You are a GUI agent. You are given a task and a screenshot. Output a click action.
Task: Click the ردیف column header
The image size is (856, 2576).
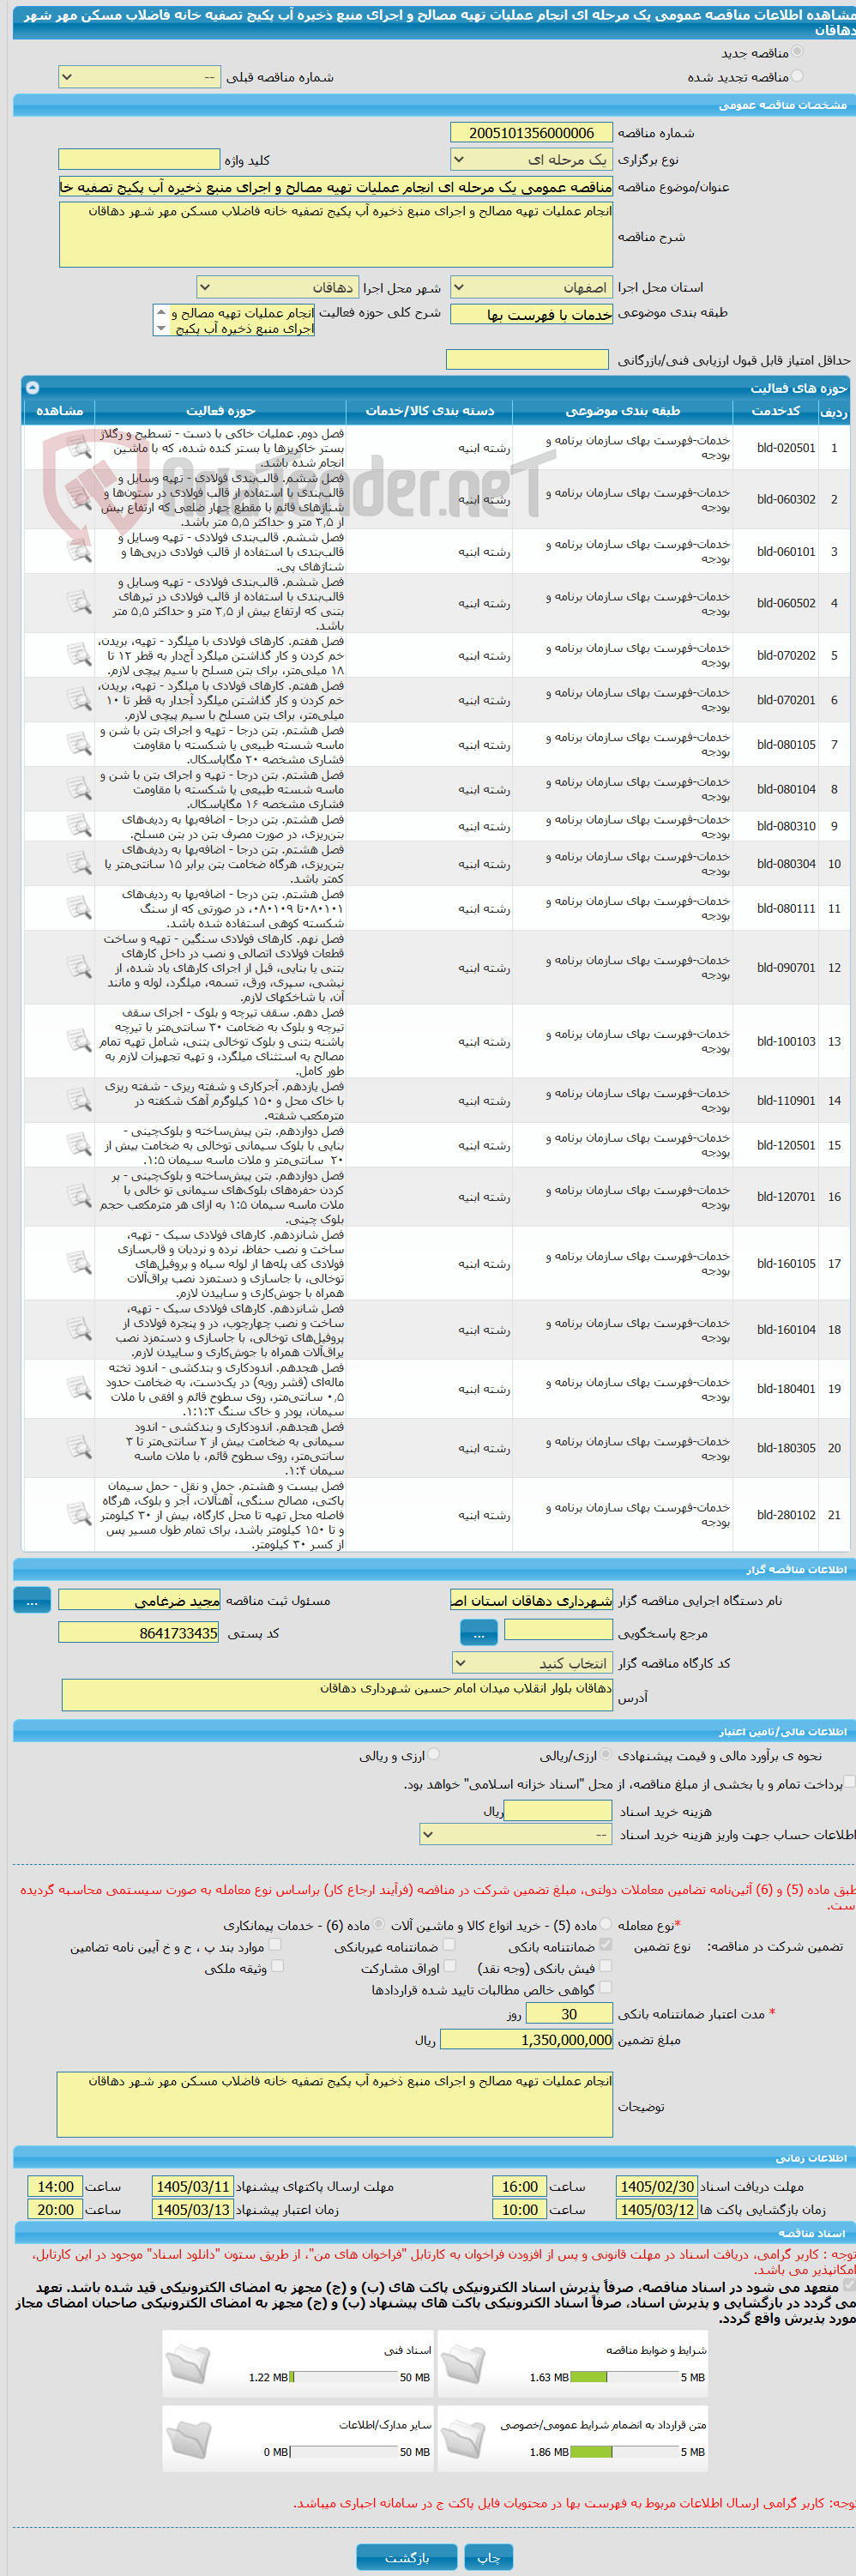coord(833,411)
